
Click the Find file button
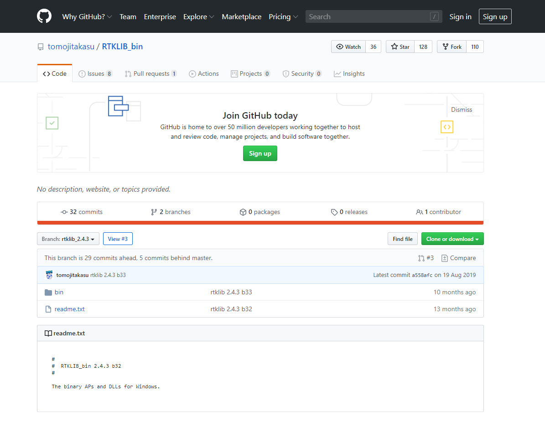[403, 239]
